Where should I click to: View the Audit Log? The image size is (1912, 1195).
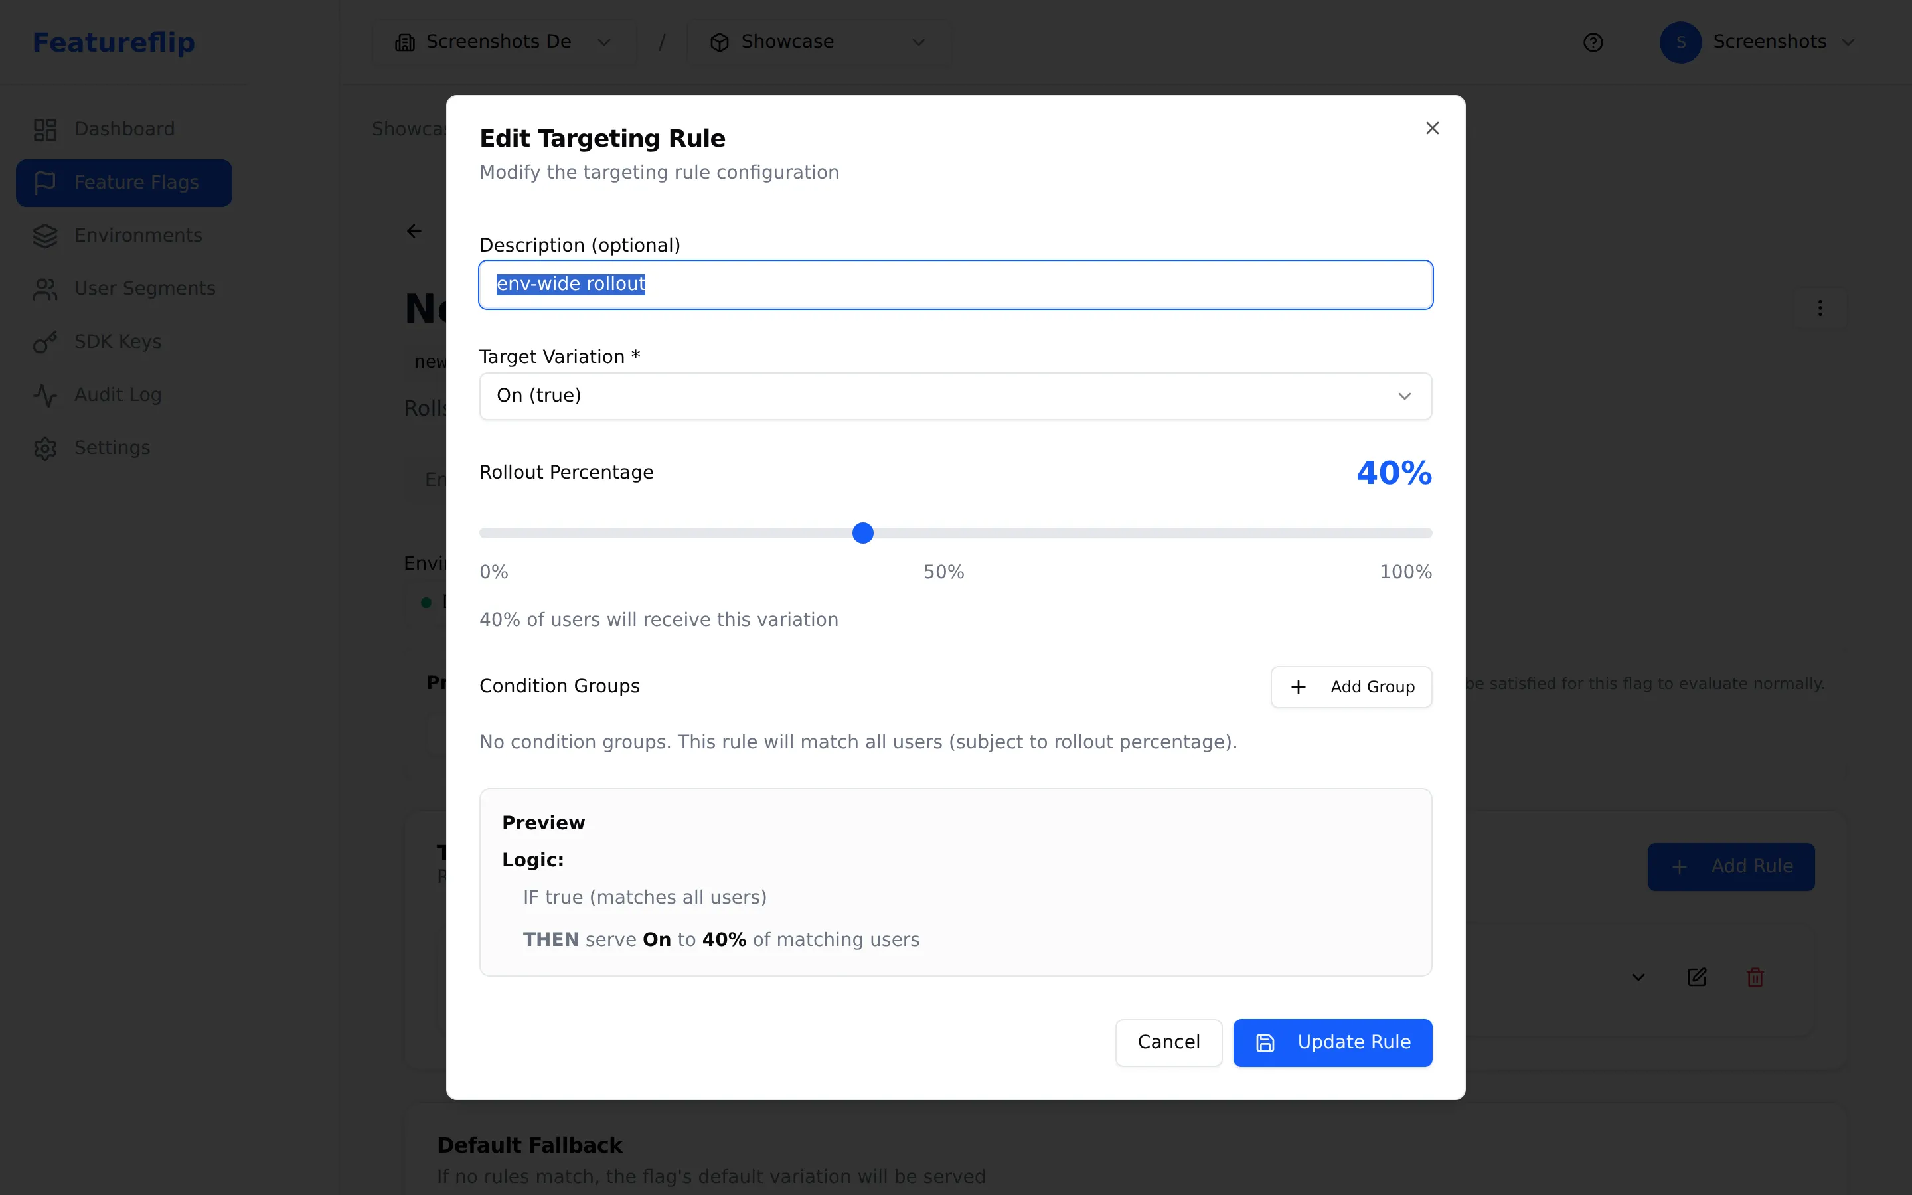(124, 395)
